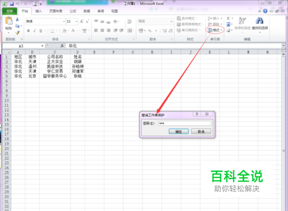This screenshot has width=288, height=211.
Task: Click the Copy icon
Action: 17,26
